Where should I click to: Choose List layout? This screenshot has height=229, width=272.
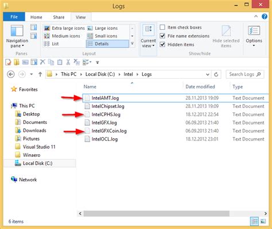[x=51, y=44]
